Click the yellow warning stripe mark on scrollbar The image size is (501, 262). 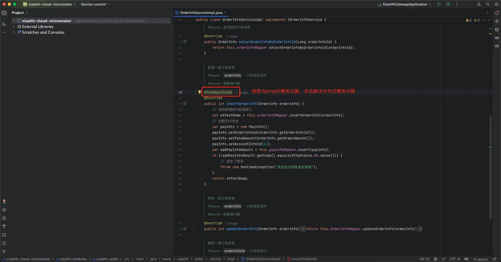click(x=490, y=33)
